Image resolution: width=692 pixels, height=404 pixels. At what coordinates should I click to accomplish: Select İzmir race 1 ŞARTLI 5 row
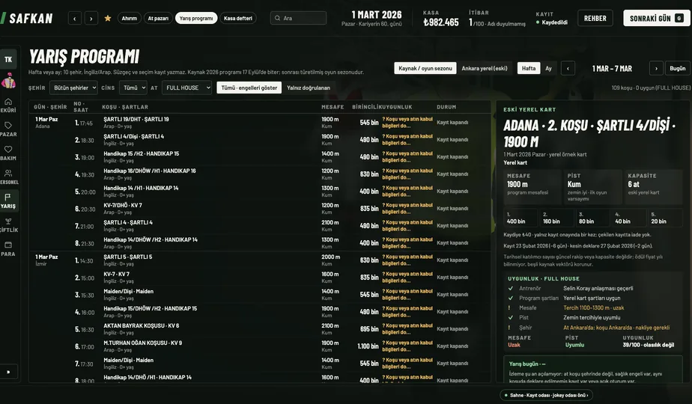260,260
